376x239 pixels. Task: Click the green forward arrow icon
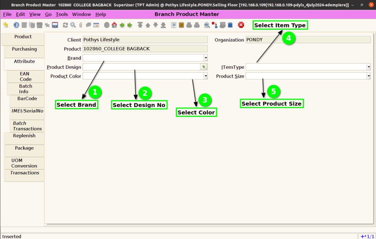tap(130, 25)
